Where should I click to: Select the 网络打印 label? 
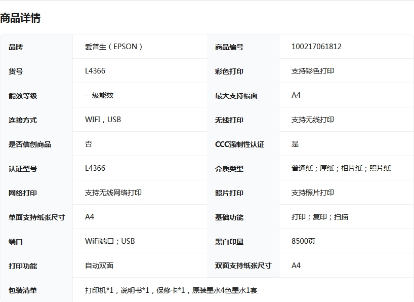(23, 193)
